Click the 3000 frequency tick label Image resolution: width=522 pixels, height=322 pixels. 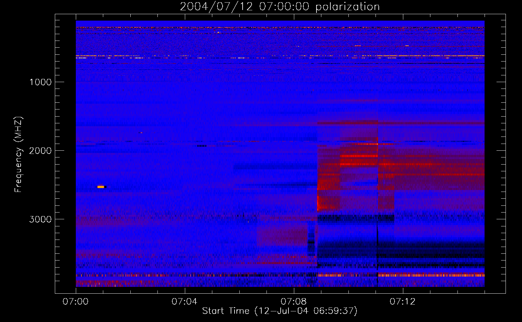click(40, 219)
